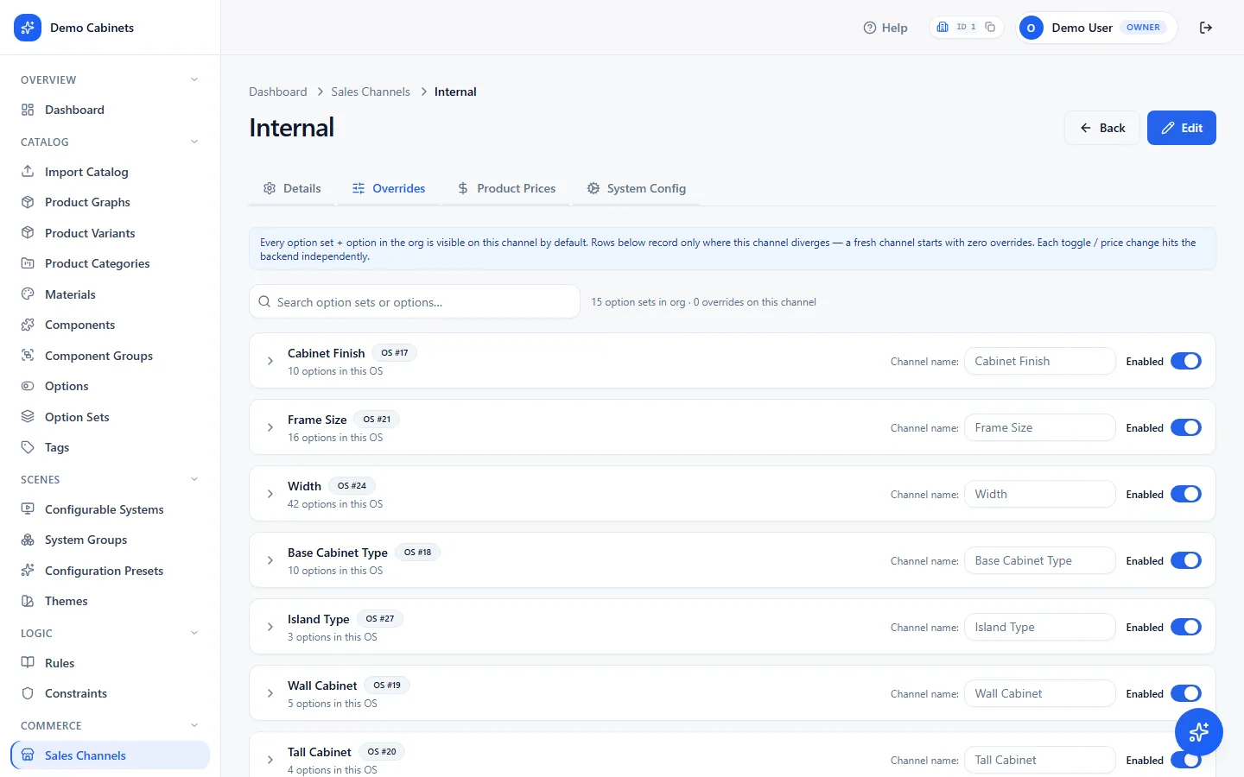The width and height of the screenshot is (1244, 777).
Task: Copy the org ID with the copy icon
Action: 990,27
